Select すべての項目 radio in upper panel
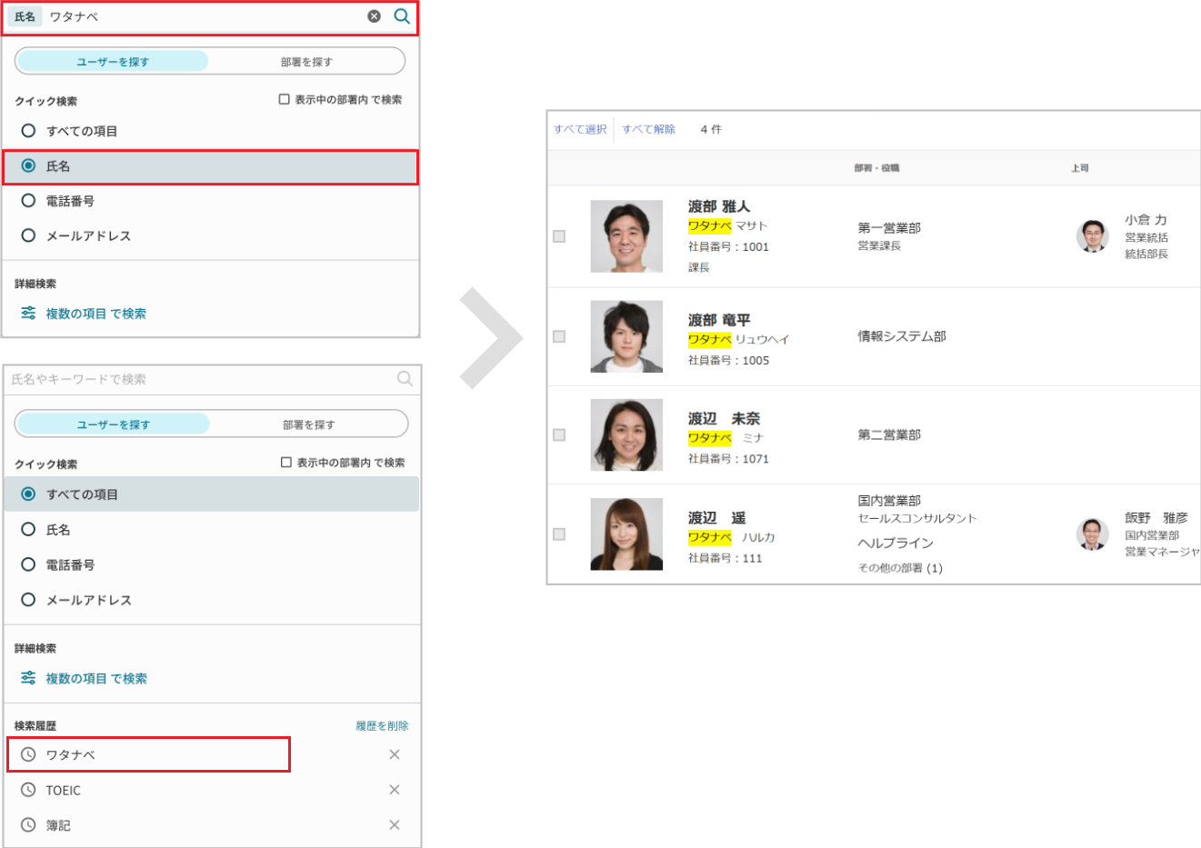 (x=28, y=131)
